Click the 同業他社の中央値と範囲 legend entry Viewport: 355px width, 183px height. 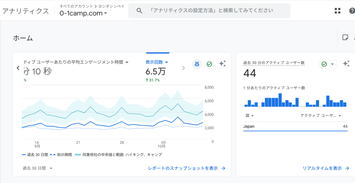[118, 155]
